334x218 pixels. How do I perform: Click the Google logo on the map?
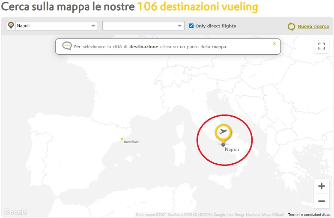tap(15, 212)
